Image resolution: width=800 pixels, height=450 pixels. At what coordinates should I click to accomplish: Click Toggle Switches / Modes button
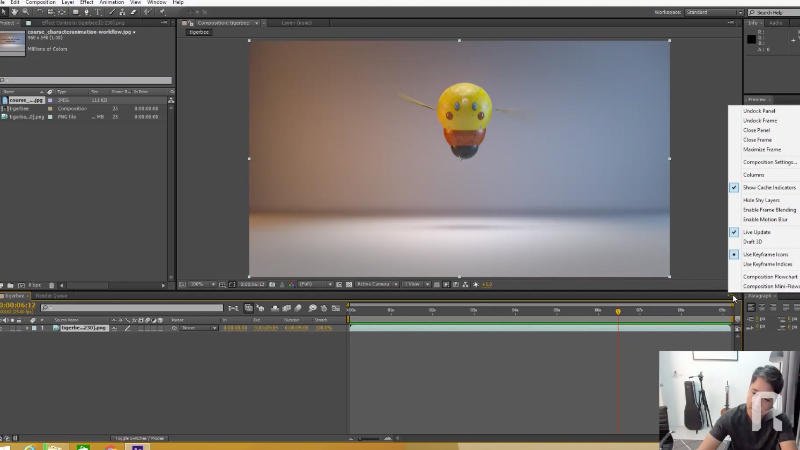point(139,438)
